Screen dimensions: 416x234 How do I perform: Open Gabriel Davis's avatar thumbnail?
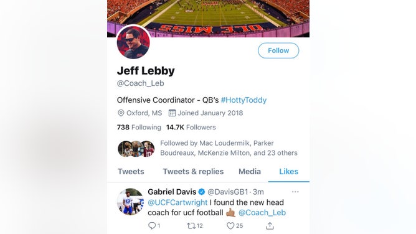pos(130,202)
